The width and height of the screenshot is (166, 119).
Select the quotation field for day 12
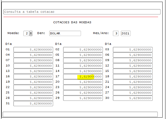click(133, 66)
